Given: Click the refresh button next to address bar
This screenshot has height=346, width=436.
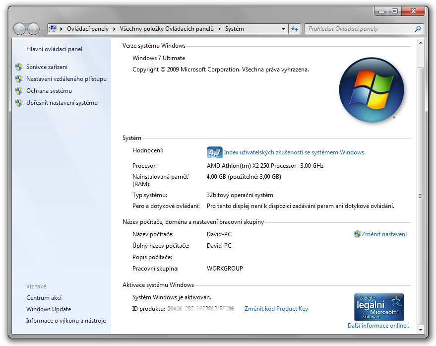Looking at the screenshot, I should (295, 29).
